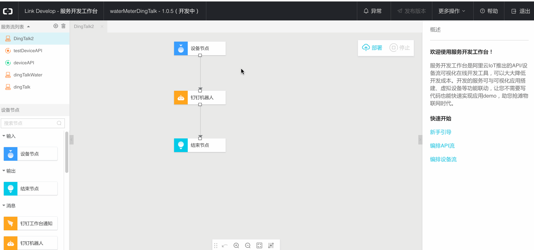Collapse the right overview panel handle

420,140
